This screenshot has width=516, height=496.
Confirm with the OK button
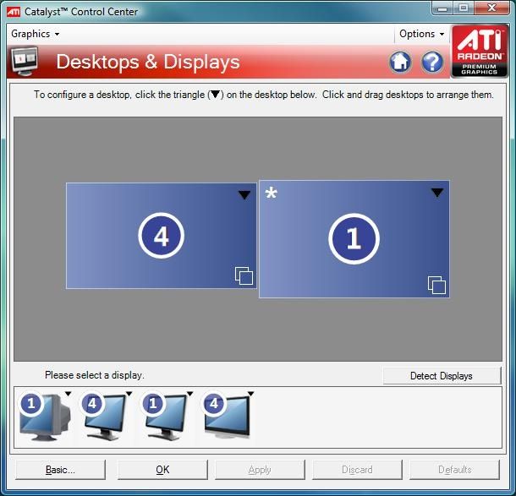click(x=162, y=470)
